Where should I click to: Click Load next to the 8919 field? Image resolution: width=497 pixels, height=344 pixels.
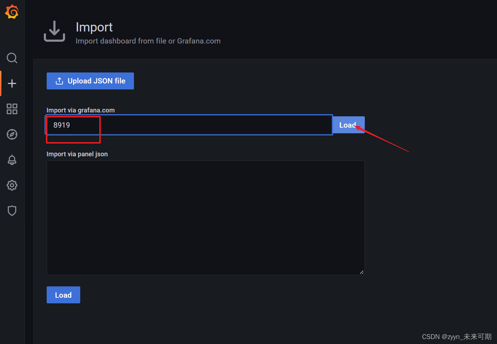[349, 125]
